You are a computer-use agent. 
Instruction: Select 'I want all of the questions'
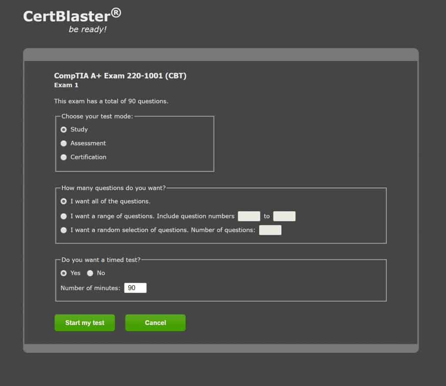64,201
